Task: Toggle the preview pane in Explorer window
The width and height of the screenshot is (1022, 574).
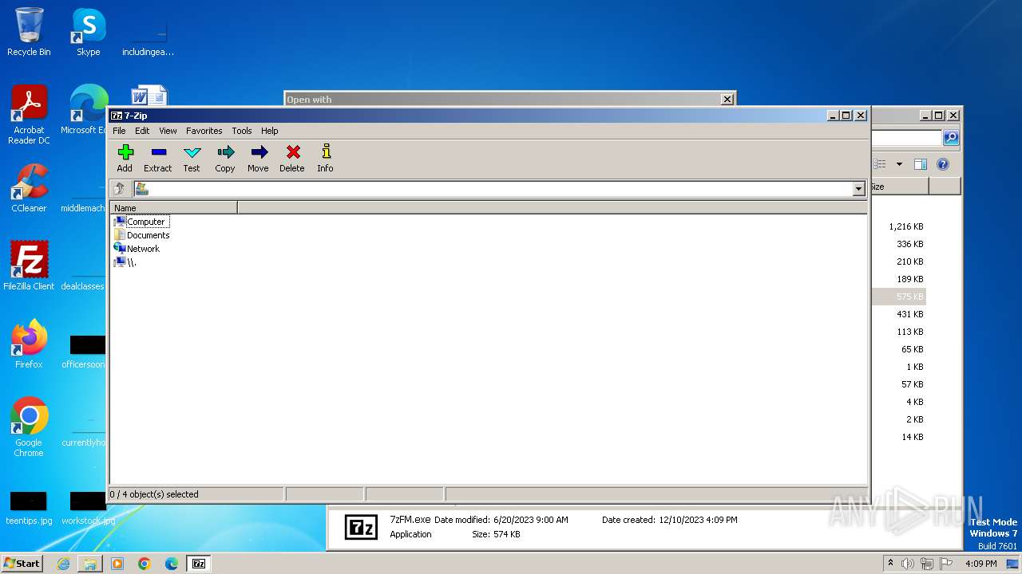Action: [920, 164]
